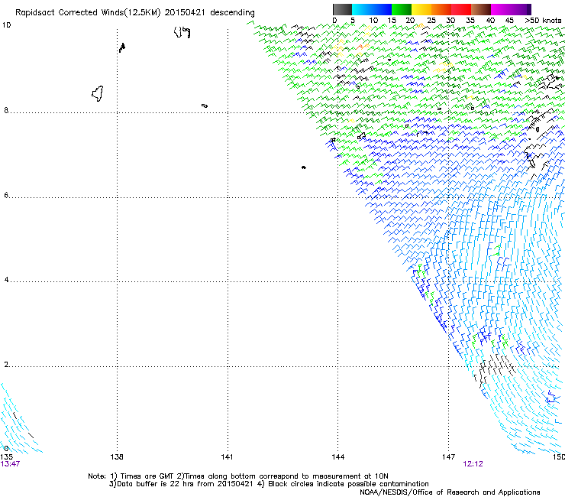Click the large island outline west of 138
This screenshot has width=565, height=497.
(x=98, y=94)
